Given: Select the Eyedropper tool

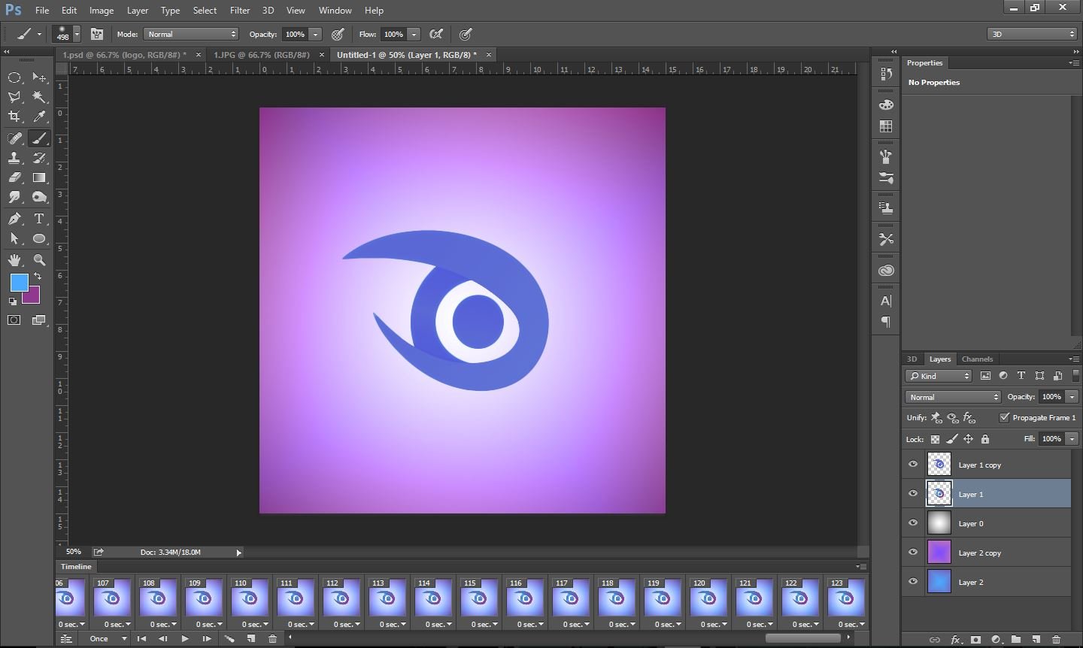Looking at the screenshot, I should pos(39,117).
